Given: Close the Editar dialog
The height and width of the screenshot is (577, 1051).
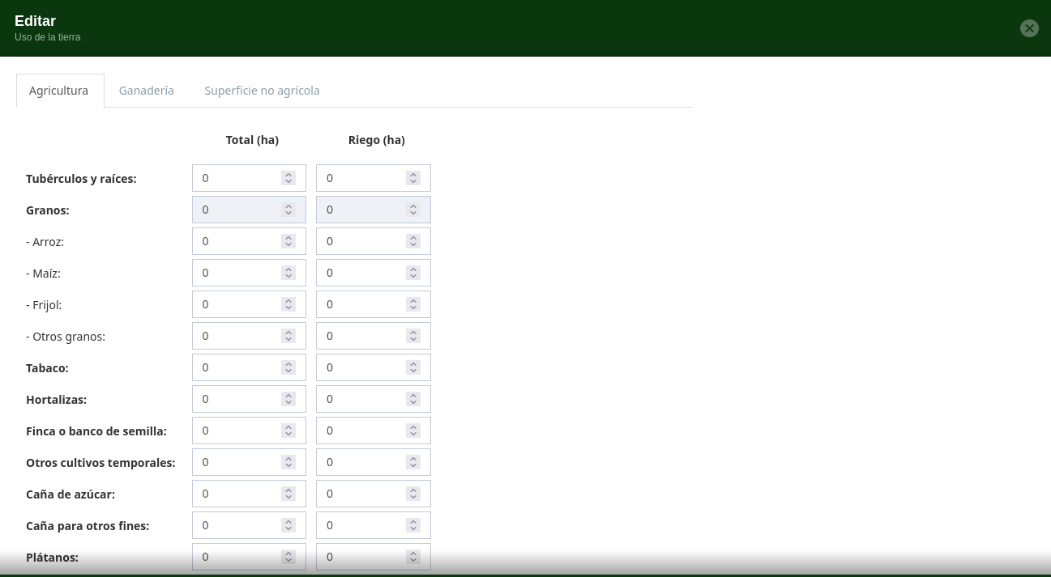Looking at the screenshot, I should tap(1029, 28).
